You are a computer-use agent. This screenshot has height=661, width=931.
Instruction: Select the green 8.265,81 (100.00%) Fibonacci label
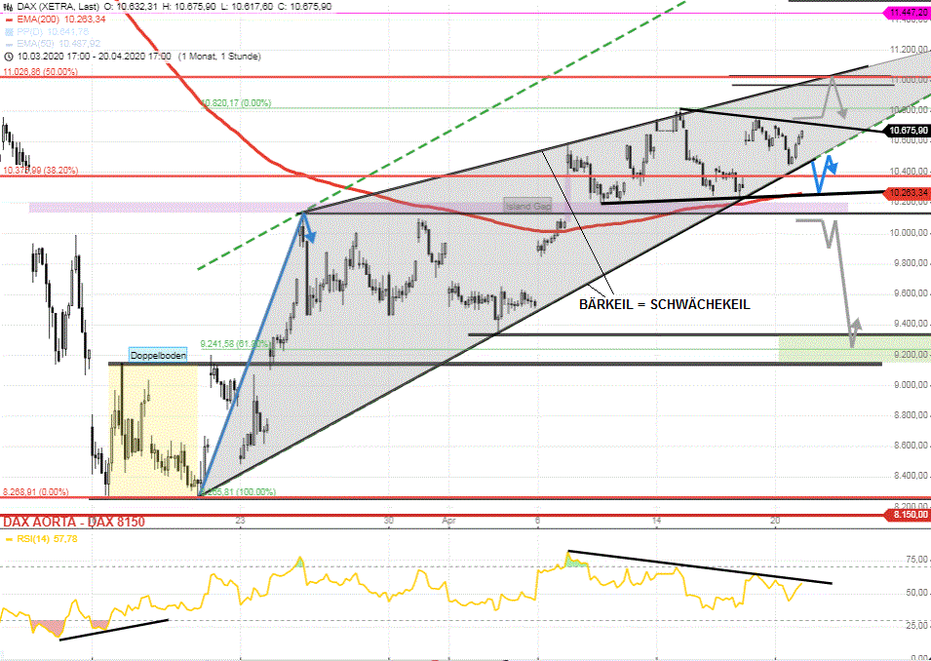pos(236,492)
